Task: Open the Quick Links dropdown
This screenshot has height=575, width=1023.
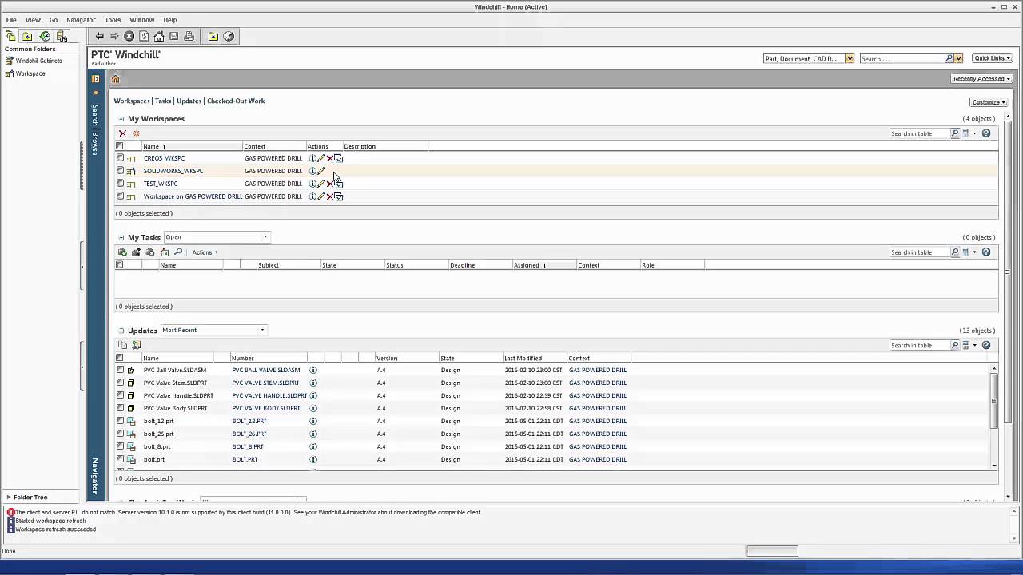Action: pos(993,58)
